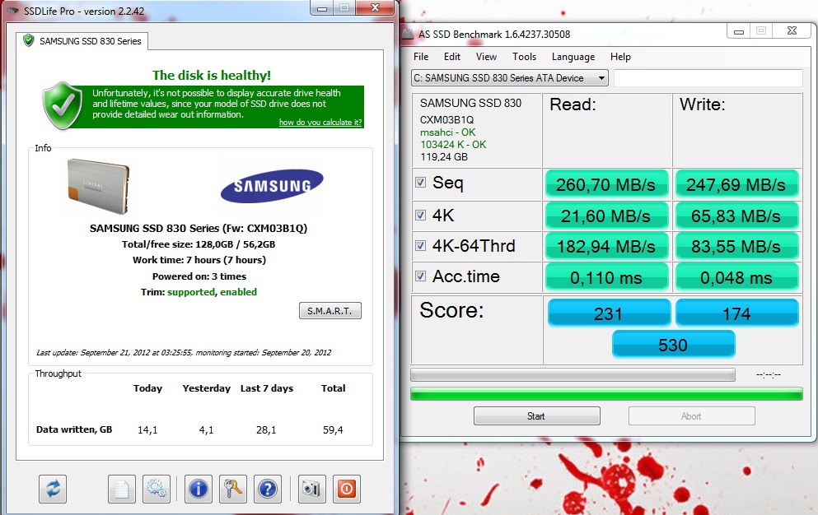Open the keys registration icon in SSDLife
This screenshot has height=515, width=818.
pos(232,489)
